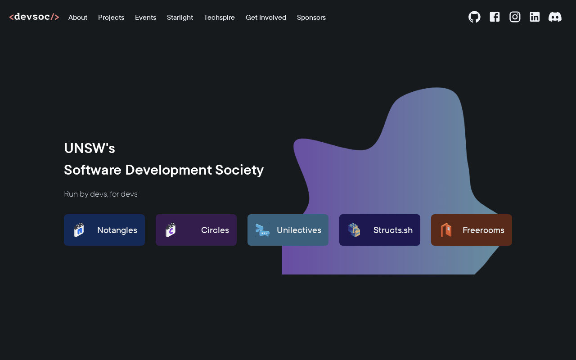The width and height of the screenshot is (576, 360).
Task: Open the DevSoc GitHub icon
Action: (474, 17)
